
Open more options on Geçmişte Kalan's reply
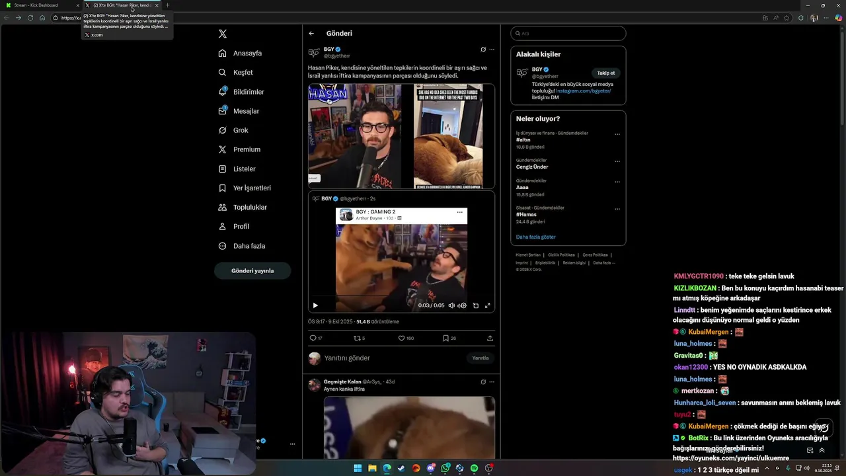492,381
